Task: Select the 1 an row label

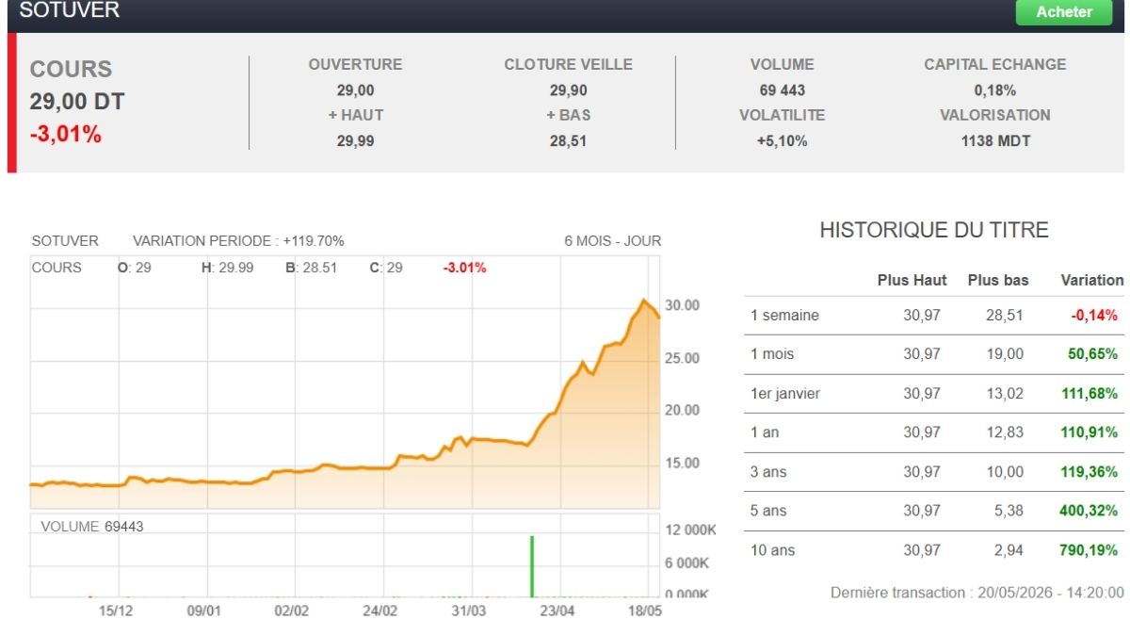Action: click(765, 432)
